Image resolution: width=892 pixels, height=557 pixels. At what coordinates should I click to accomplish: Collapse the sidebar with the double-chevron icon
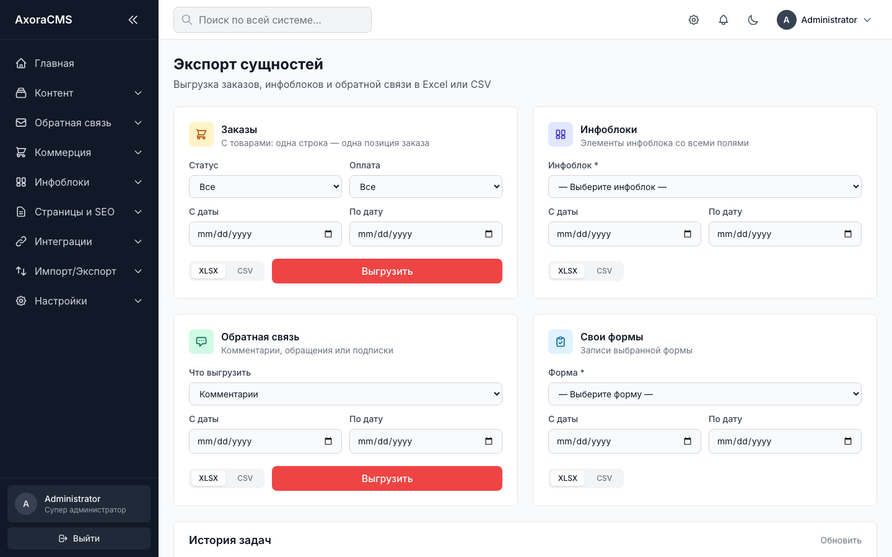click(x=133, y=20)
